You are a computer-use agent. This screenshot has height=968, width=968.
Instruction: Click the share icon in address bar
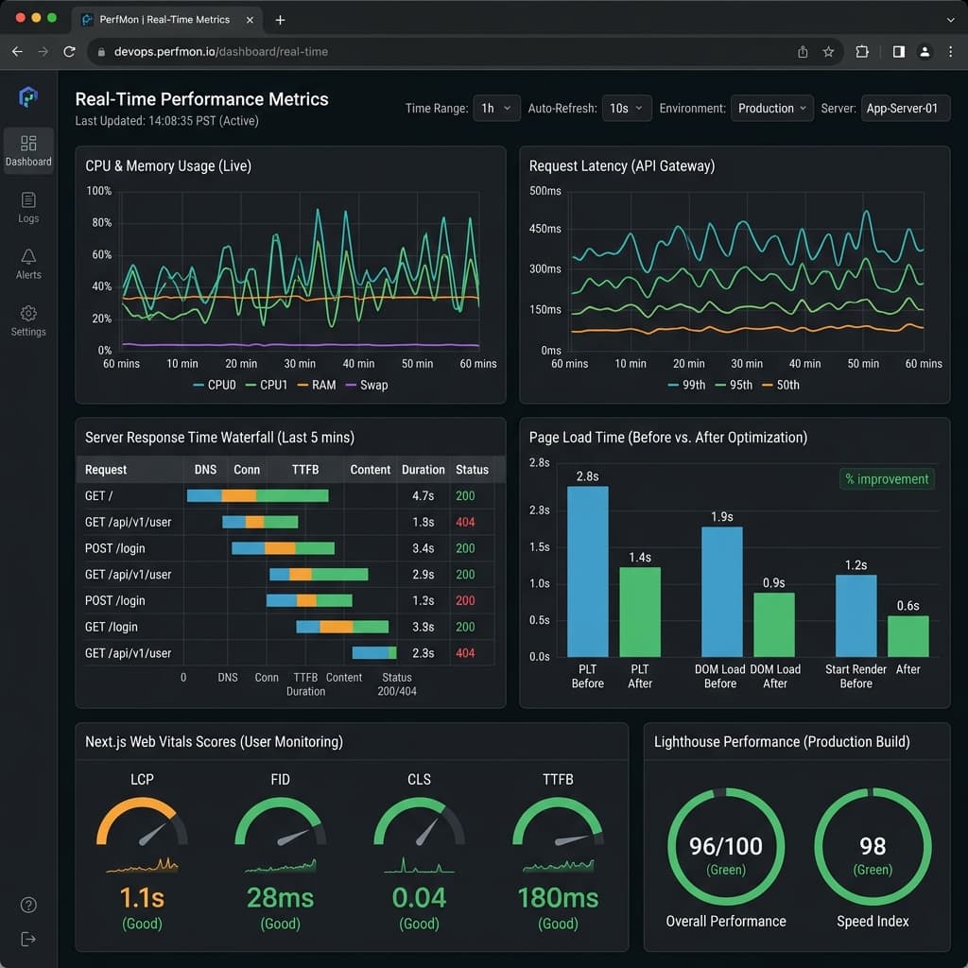(803, 52)
